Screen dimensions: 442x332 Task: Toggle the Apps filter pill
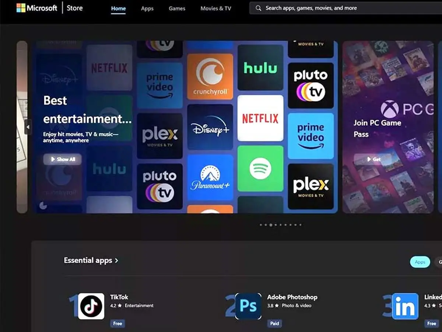click(420, 262)
